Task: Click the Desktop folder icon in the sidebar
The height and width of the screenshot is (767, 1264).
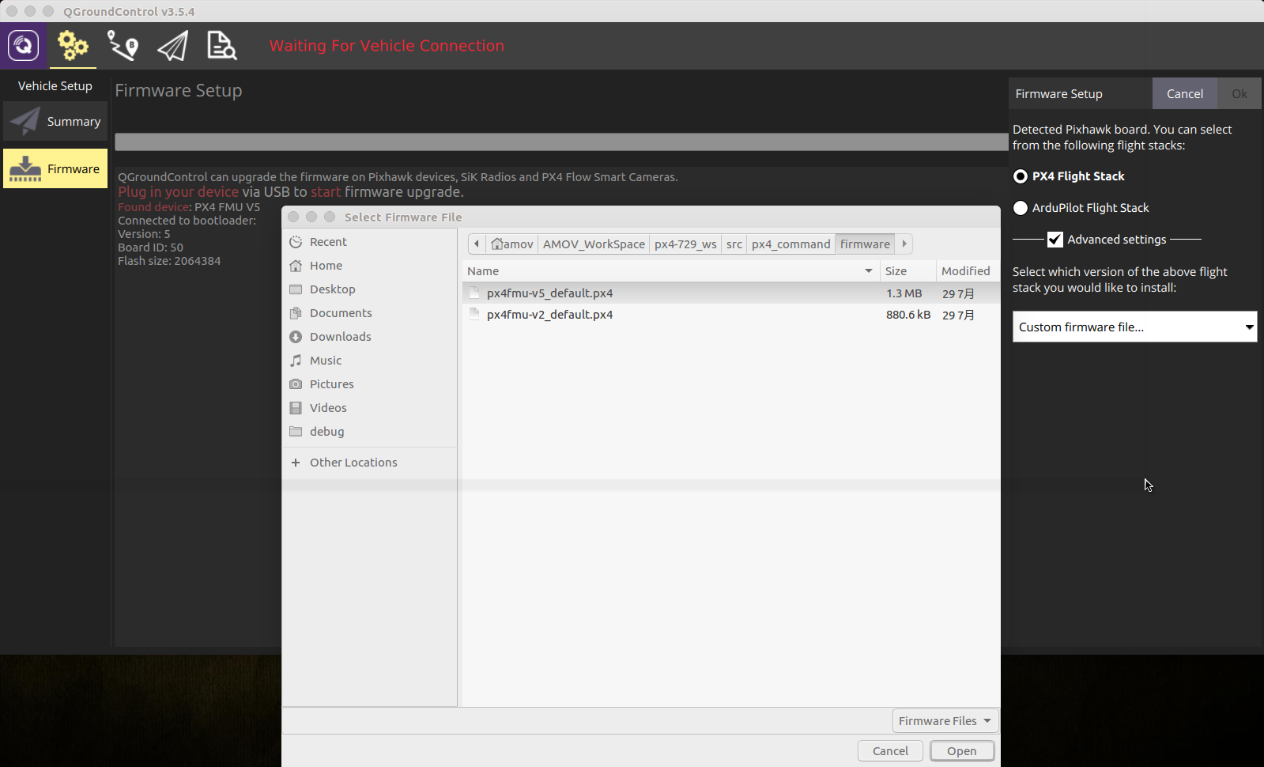Action: (x=296, y=289)
